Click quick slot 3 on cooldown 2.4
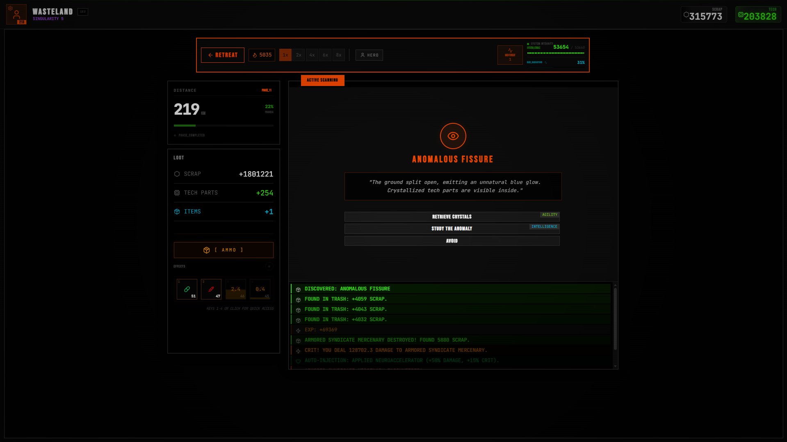Image resolution: width=787 pixels, height=442 pixels. 236,289
